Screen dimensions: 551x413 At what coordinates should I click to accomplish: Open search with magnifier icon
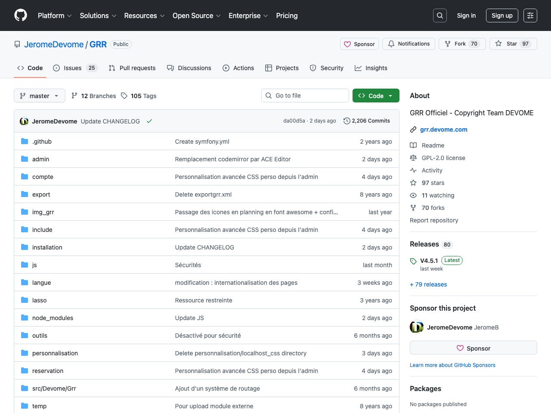[x=440, y=15]
